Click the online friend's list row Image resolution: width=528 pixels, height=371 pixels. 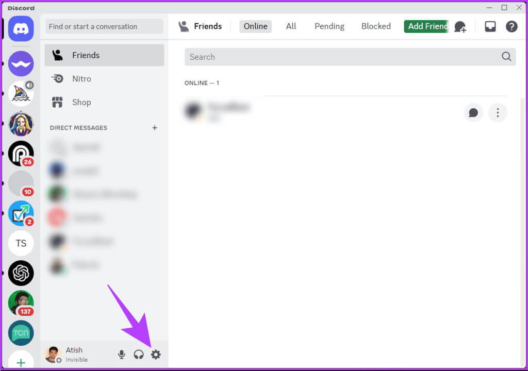[345, 112]
